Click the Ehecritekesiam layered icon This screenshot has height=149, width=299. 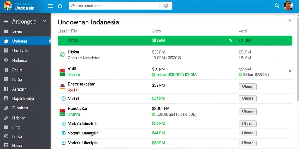click(x=62, y=87)
